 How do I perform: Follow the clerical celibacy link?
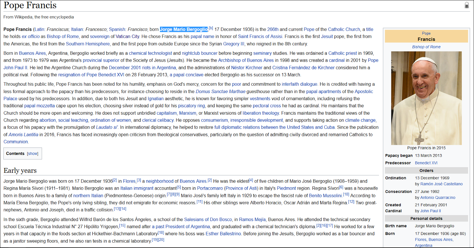pos(158,120)
